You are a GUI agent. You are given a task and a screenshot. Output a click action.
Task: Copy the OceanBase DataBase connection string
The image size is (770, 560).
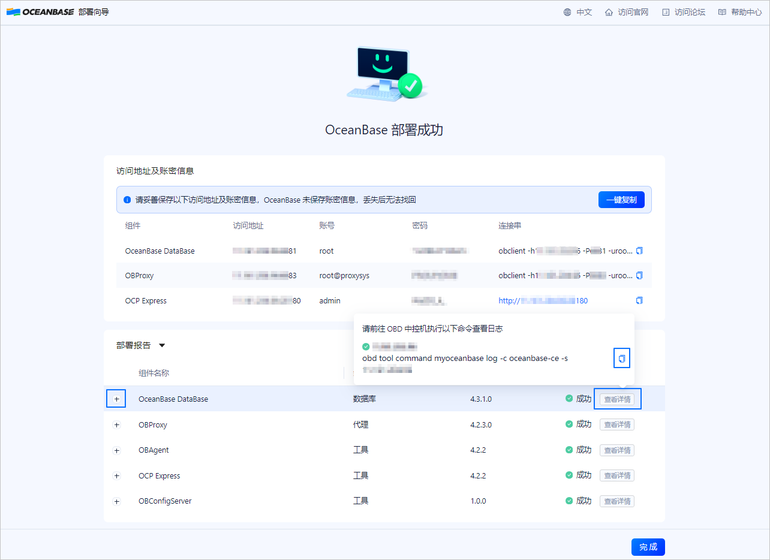(639, 251)
